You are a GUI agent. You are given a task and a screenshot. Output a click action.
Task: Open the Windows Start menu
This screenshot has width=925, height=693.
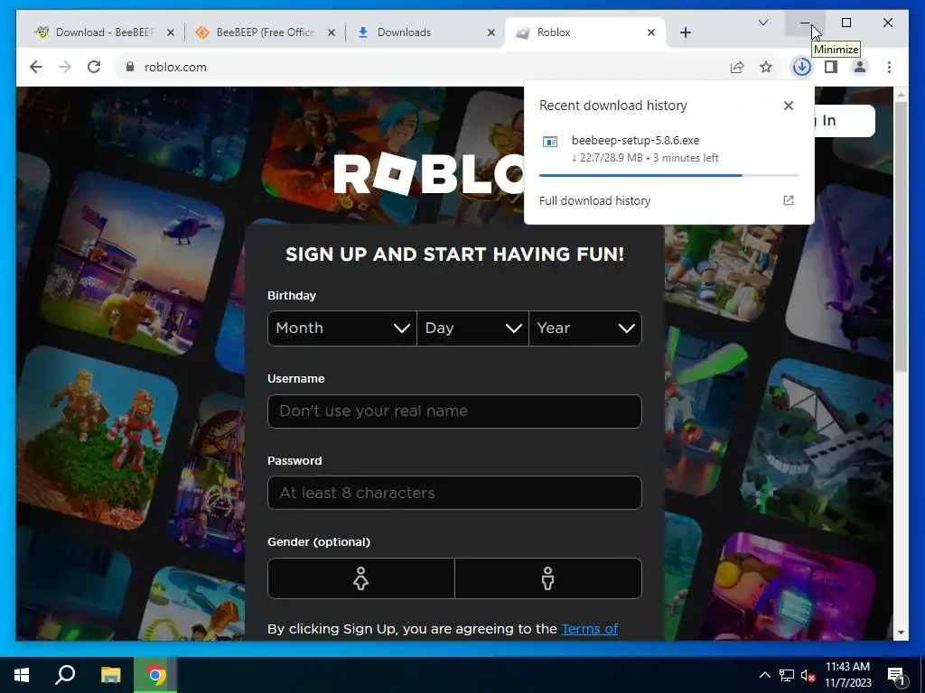point(22,675)
